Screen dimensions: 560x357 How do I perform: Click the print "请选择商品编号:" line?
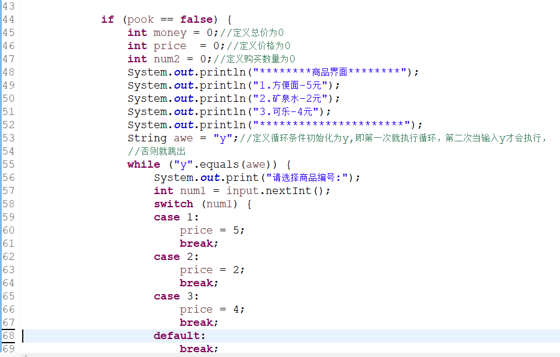coord(257,178)
